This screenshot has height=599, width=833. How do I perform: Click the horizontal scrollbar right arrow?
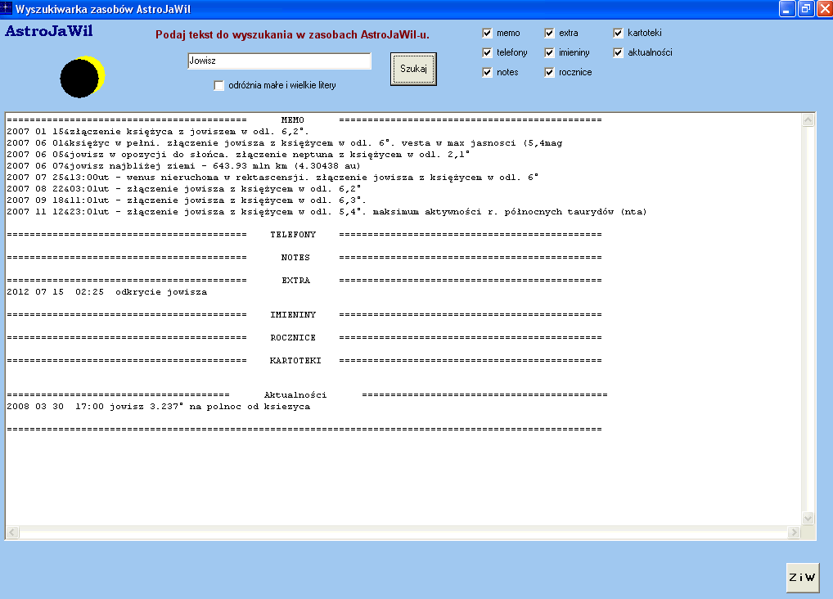pyautogui.click(x=795, y=532)
